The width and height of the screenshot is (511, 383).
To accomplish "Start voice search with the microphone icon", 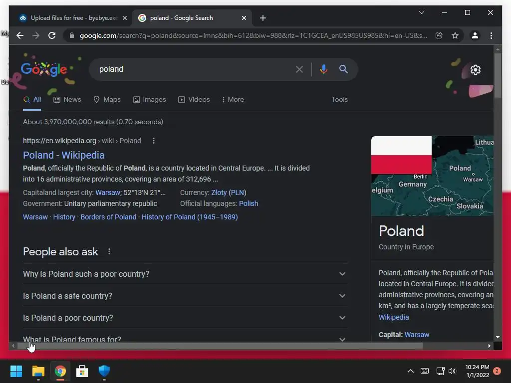I will tap(323, 69).
